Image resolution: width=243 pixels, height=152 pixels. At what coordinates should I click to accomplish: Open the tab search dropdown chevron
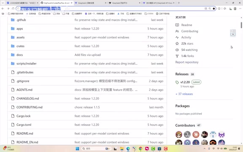(3, 3)
